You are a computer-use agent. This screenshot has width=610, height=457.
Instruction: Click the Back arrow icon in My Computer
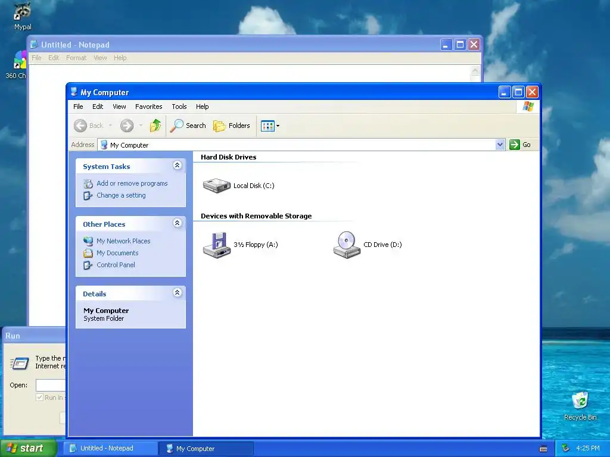[80, 126]
